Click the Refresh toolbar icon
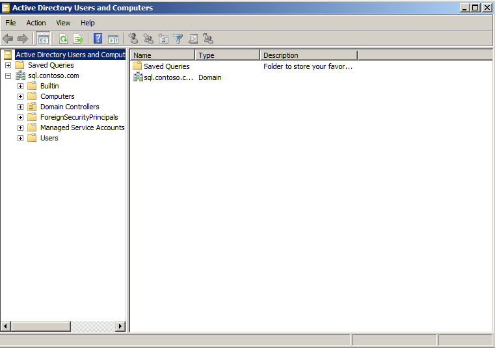Screen dimensions: 495x348 coord(64,39)
